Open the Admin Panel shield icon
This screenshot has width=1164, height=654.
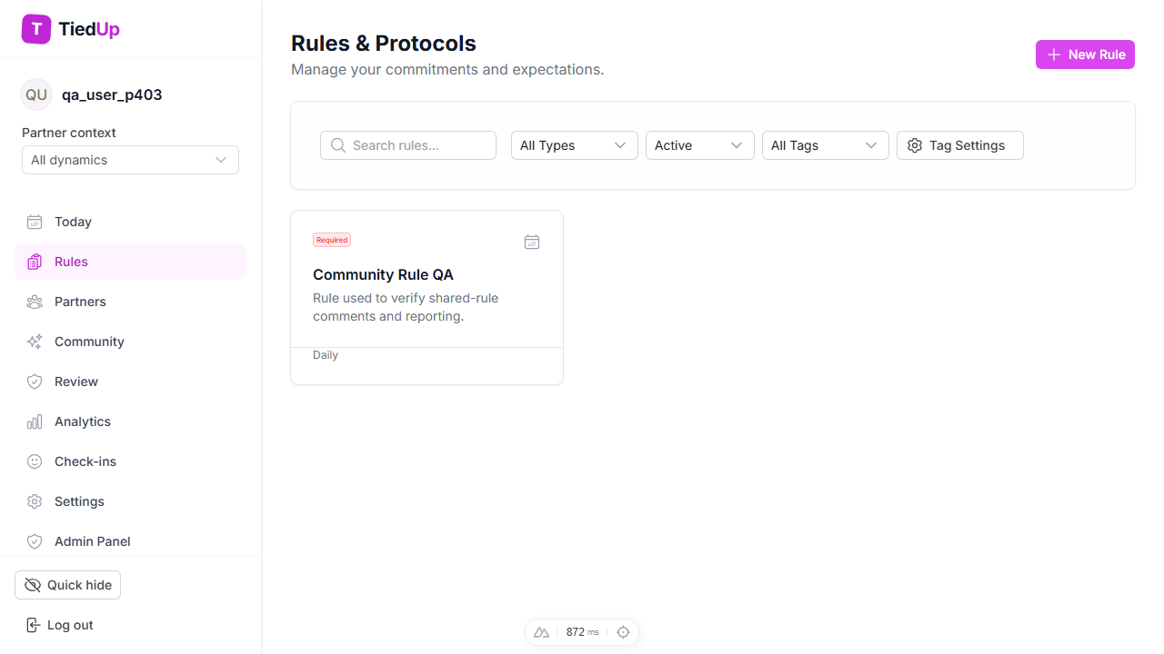click(x=34, y=541)
